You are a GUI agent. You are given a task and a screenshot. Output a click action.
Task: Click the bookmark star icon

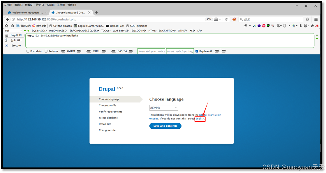(x=6, y=26)
